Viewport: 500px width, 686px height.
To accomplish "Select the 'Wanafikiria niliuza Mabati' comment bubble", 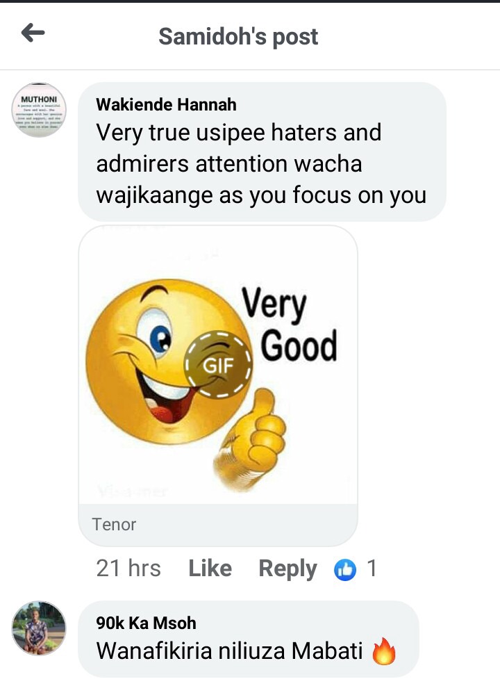I will point(248,639).
